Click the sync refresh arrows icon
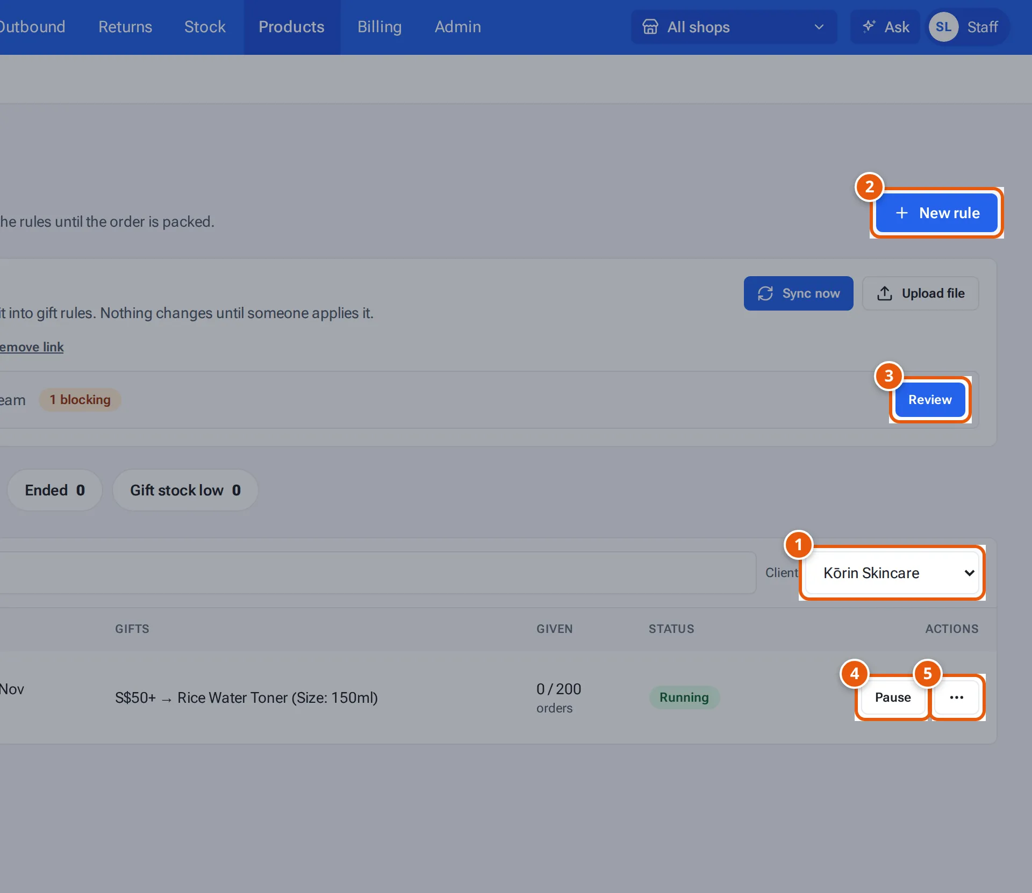Screen dimensions: 1032x893 [765, 293]
